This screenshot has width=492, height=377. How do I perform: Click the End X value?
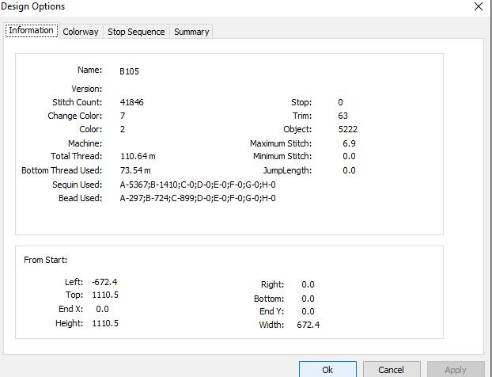coord(102,309)
